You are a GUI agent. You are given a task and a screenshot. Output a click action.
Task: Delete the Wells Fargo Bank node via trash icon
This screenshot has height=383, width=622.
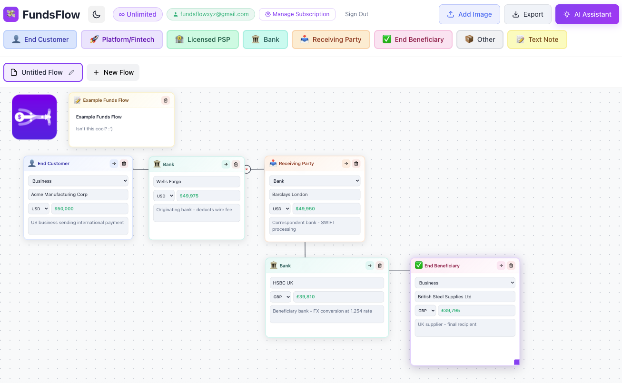[236, 164]
